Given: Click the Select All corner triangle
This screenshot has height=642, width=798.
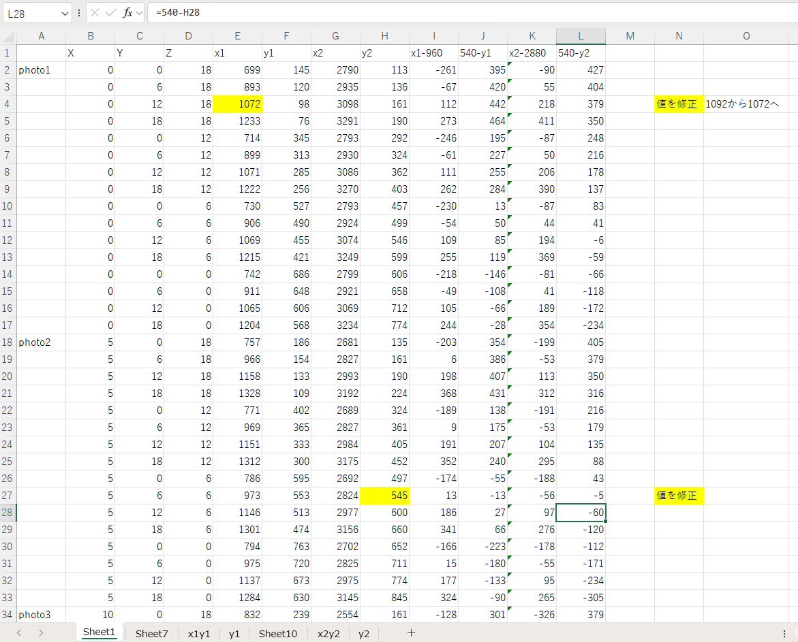Looking at the screenshot, I should (8, 36).
